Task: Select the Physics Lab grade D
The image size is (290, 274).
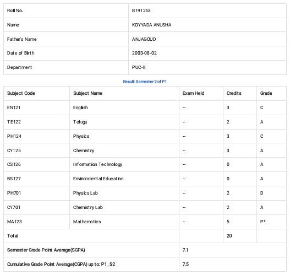Action: coord(262,193)
